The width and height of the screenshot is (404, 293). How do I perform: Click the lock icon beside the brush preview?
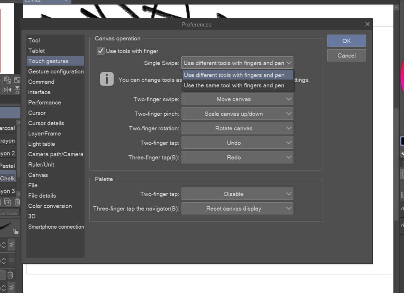(15, 231)
